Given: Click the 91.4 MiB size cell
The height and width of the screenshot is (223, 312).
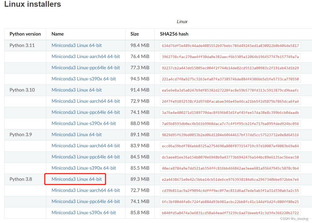Looking at the screenshot, I should click(140, 90).
